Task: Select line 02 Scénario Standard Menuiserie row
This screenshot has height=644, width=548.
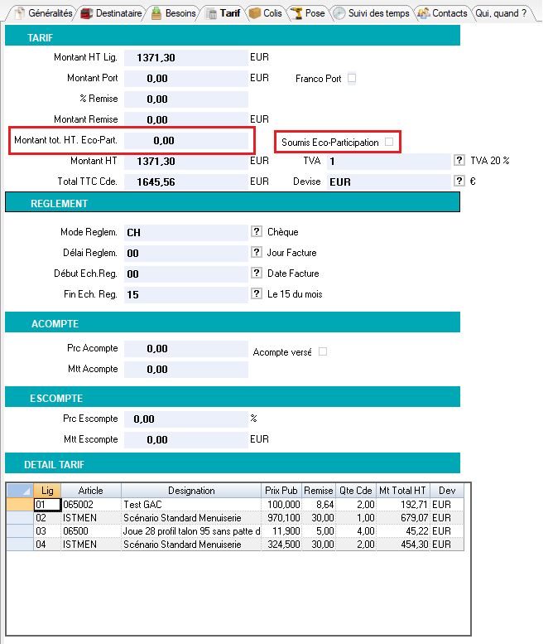Action: click(x=191, y=517)
